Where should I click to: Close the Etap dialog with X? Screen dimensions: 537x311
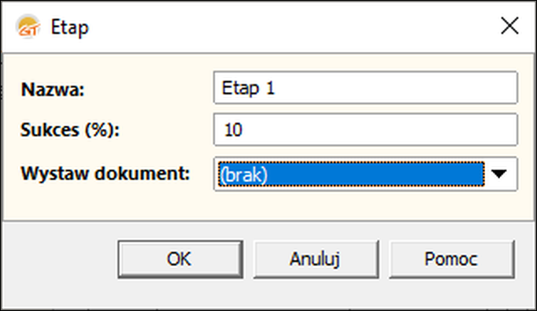509,26
